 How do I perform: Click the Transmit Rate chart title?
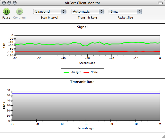pyautogui.click(x=82, y=82)
